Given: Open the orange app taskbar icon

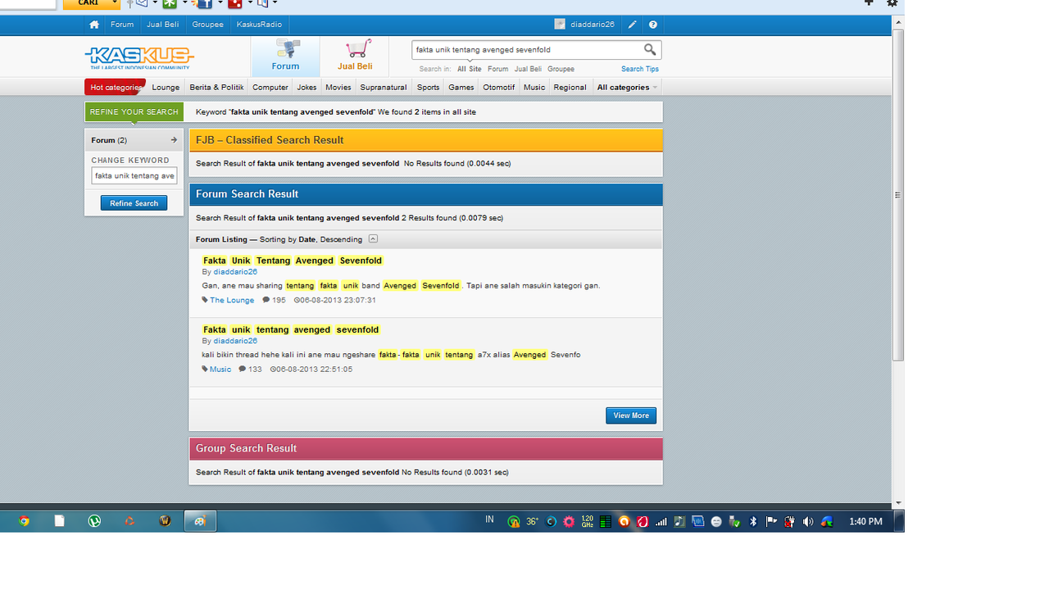Looking at the screenshot, I should [x=129, y=521].
